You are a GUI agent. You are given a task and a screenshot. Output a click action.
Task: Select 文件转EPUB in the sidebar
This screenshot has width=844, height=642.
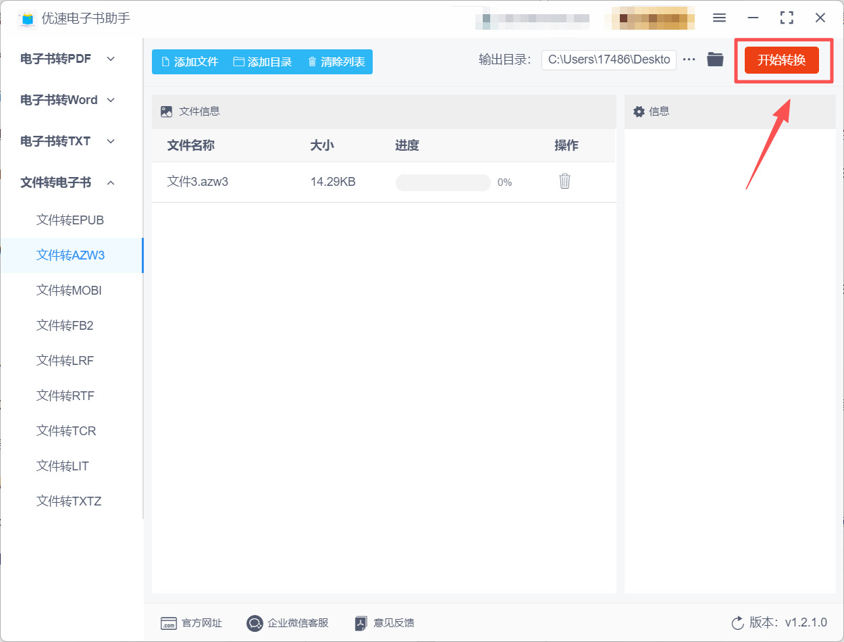tap(70, 220)
